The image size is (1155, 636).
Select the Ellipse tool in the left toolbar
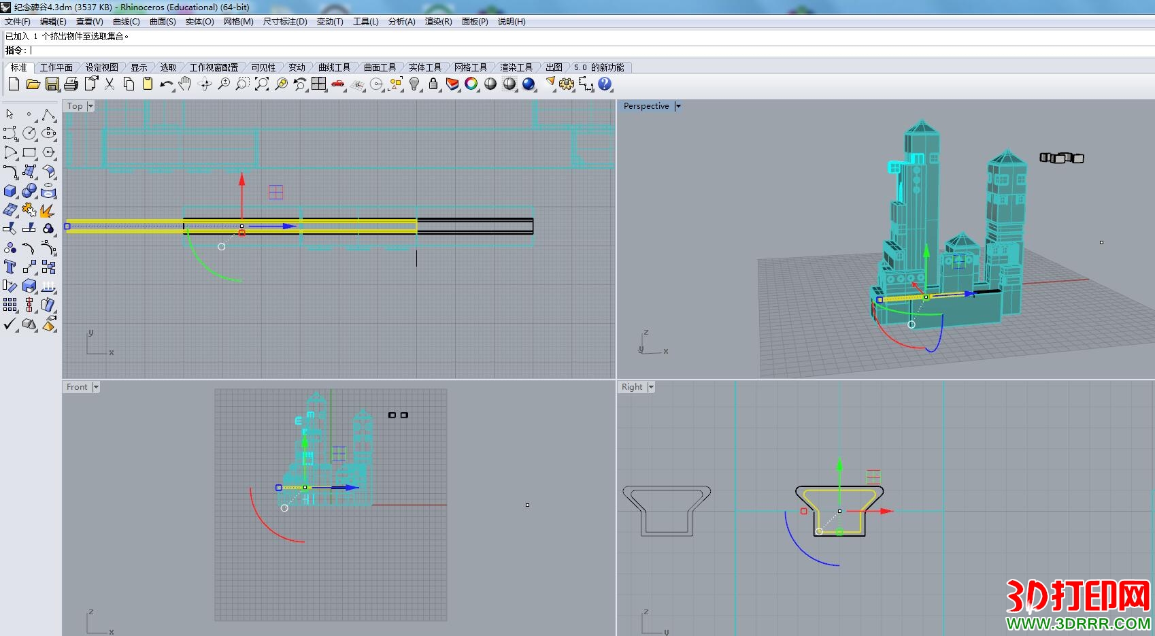[x=48, y=133]
